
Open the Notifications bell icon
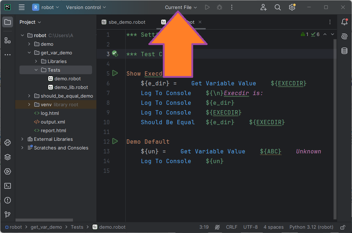[x=344, y=22]
